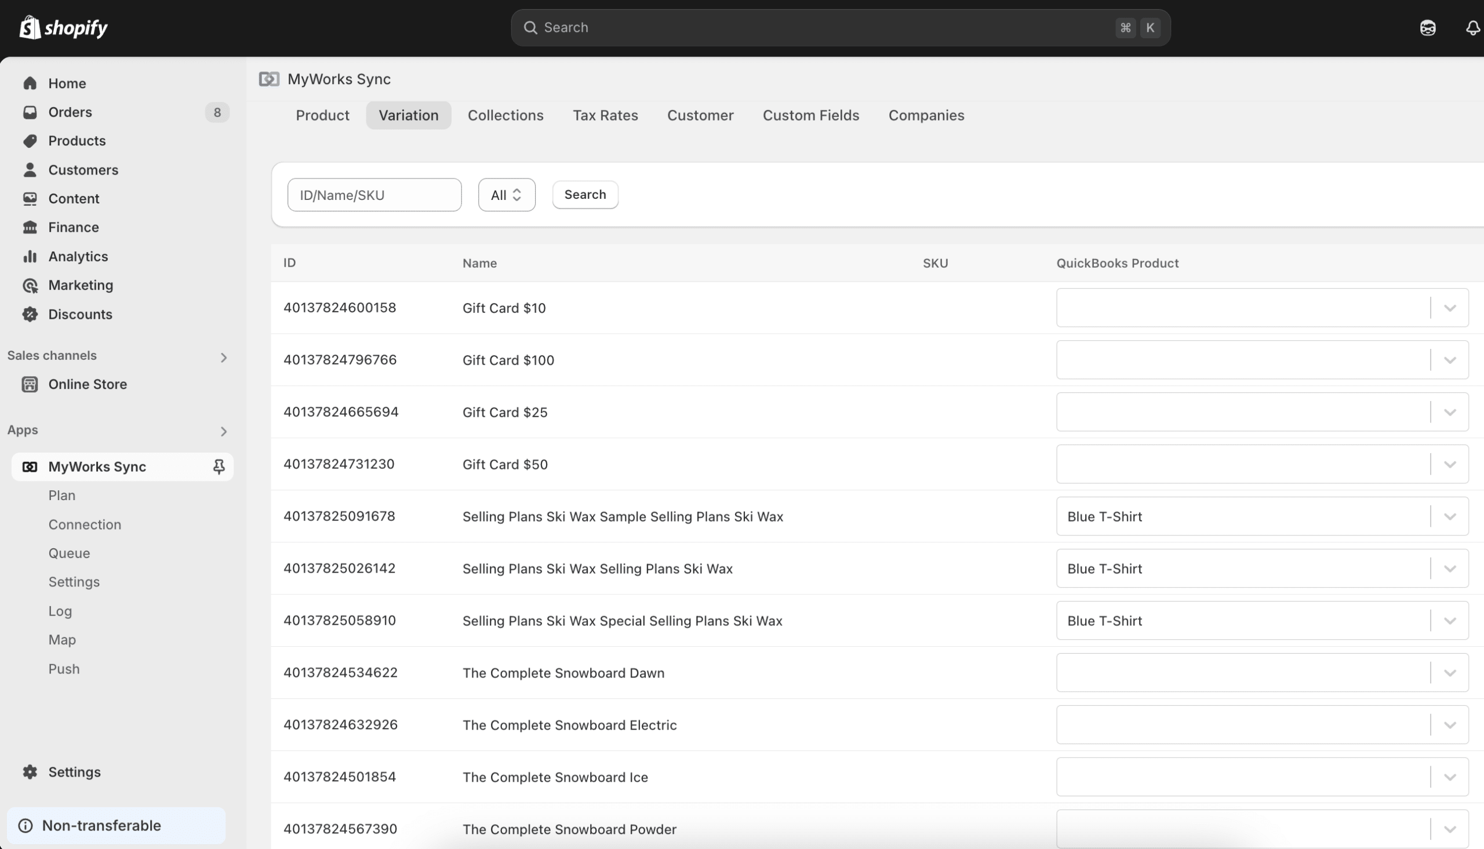Click the Shopify logo
This screenshot has width=1484, height=849.
coord(63,27)
